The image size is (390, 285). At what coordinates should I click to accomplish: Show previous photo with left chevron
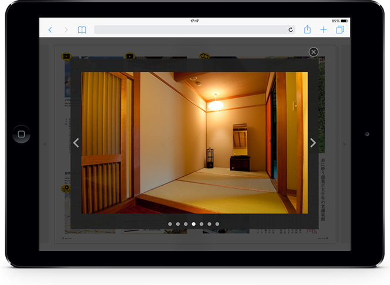76,143
